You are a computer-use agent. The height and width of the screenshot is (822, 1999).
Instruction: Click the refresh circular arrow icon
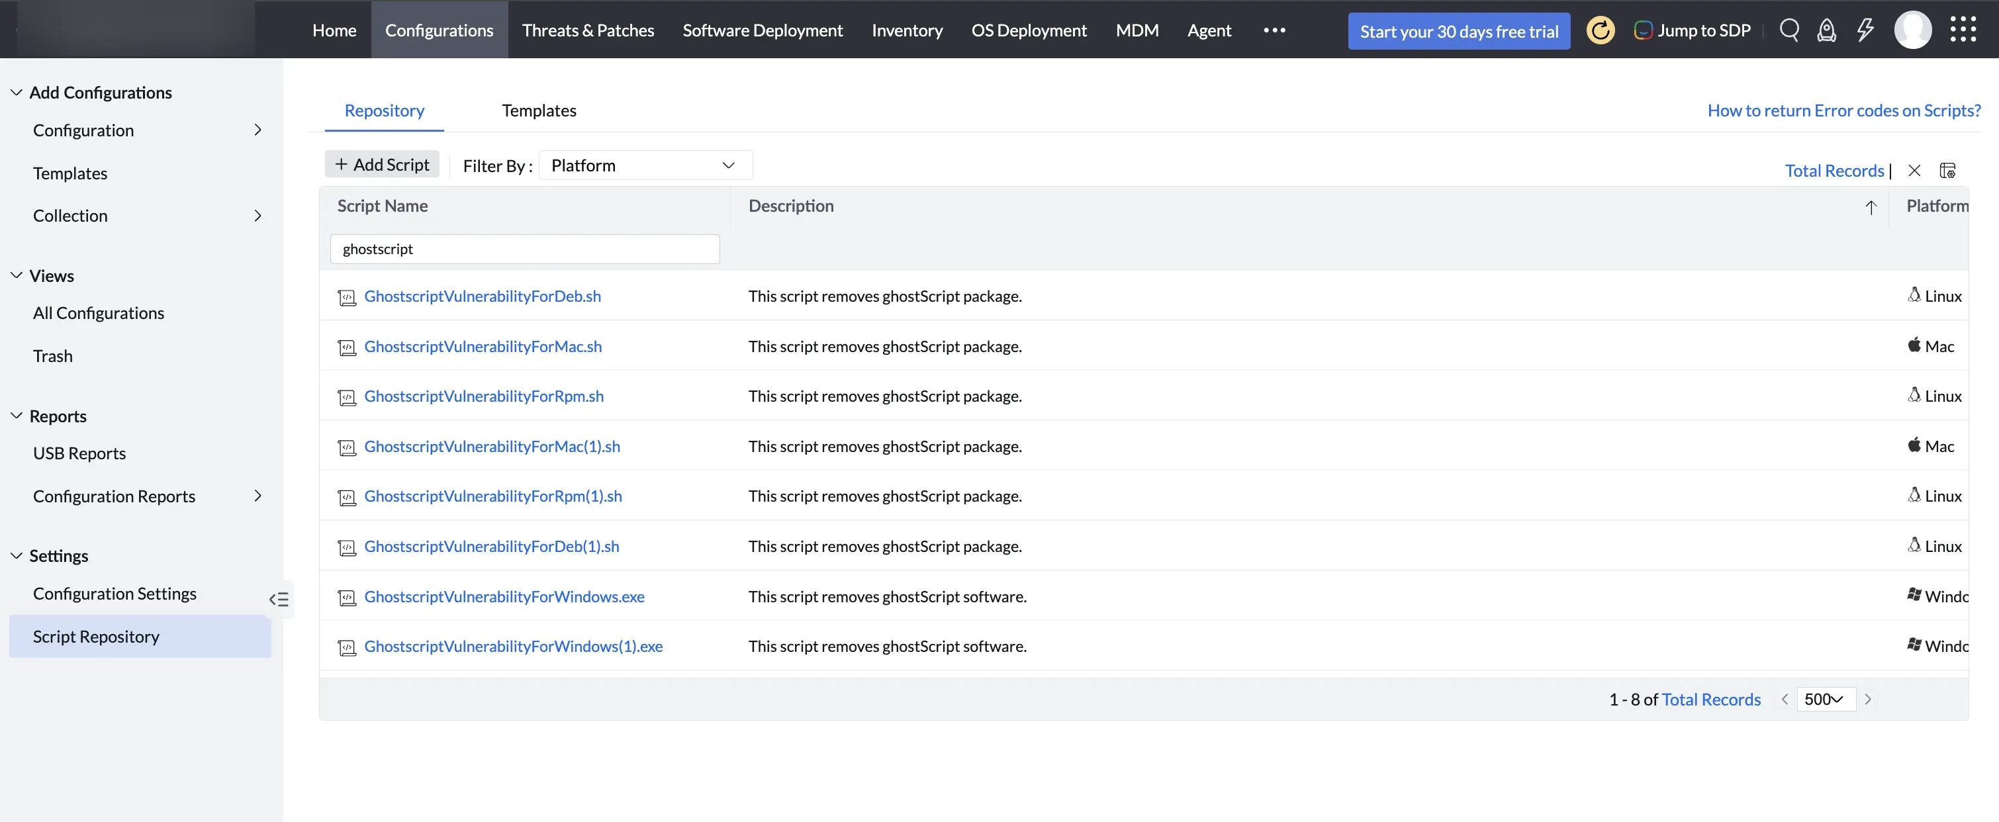[1600, 30]
